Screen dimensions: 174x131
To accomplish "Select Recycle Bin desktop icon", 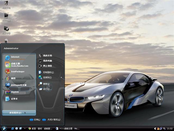I will coord(6,41).
